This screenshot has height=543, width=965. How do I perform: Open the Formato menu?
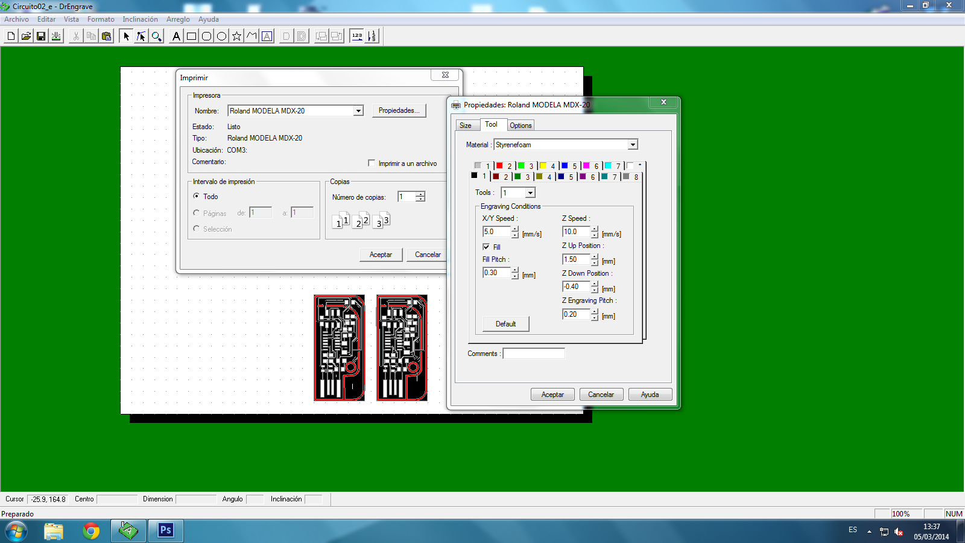coord(101,19)
